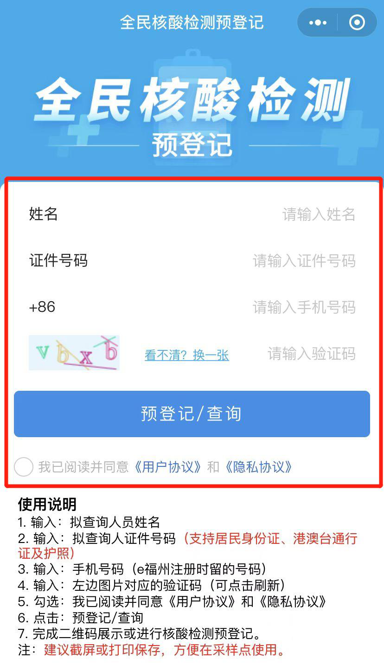Close the mini program via circle icon

point(357,23)
